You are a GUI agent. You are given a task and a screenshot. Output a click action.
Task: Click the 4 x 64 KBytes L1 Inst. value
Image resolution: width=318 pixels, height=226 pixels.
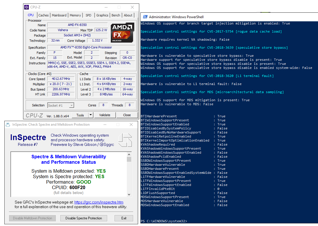pyautogui.click(x=106, y=84)
